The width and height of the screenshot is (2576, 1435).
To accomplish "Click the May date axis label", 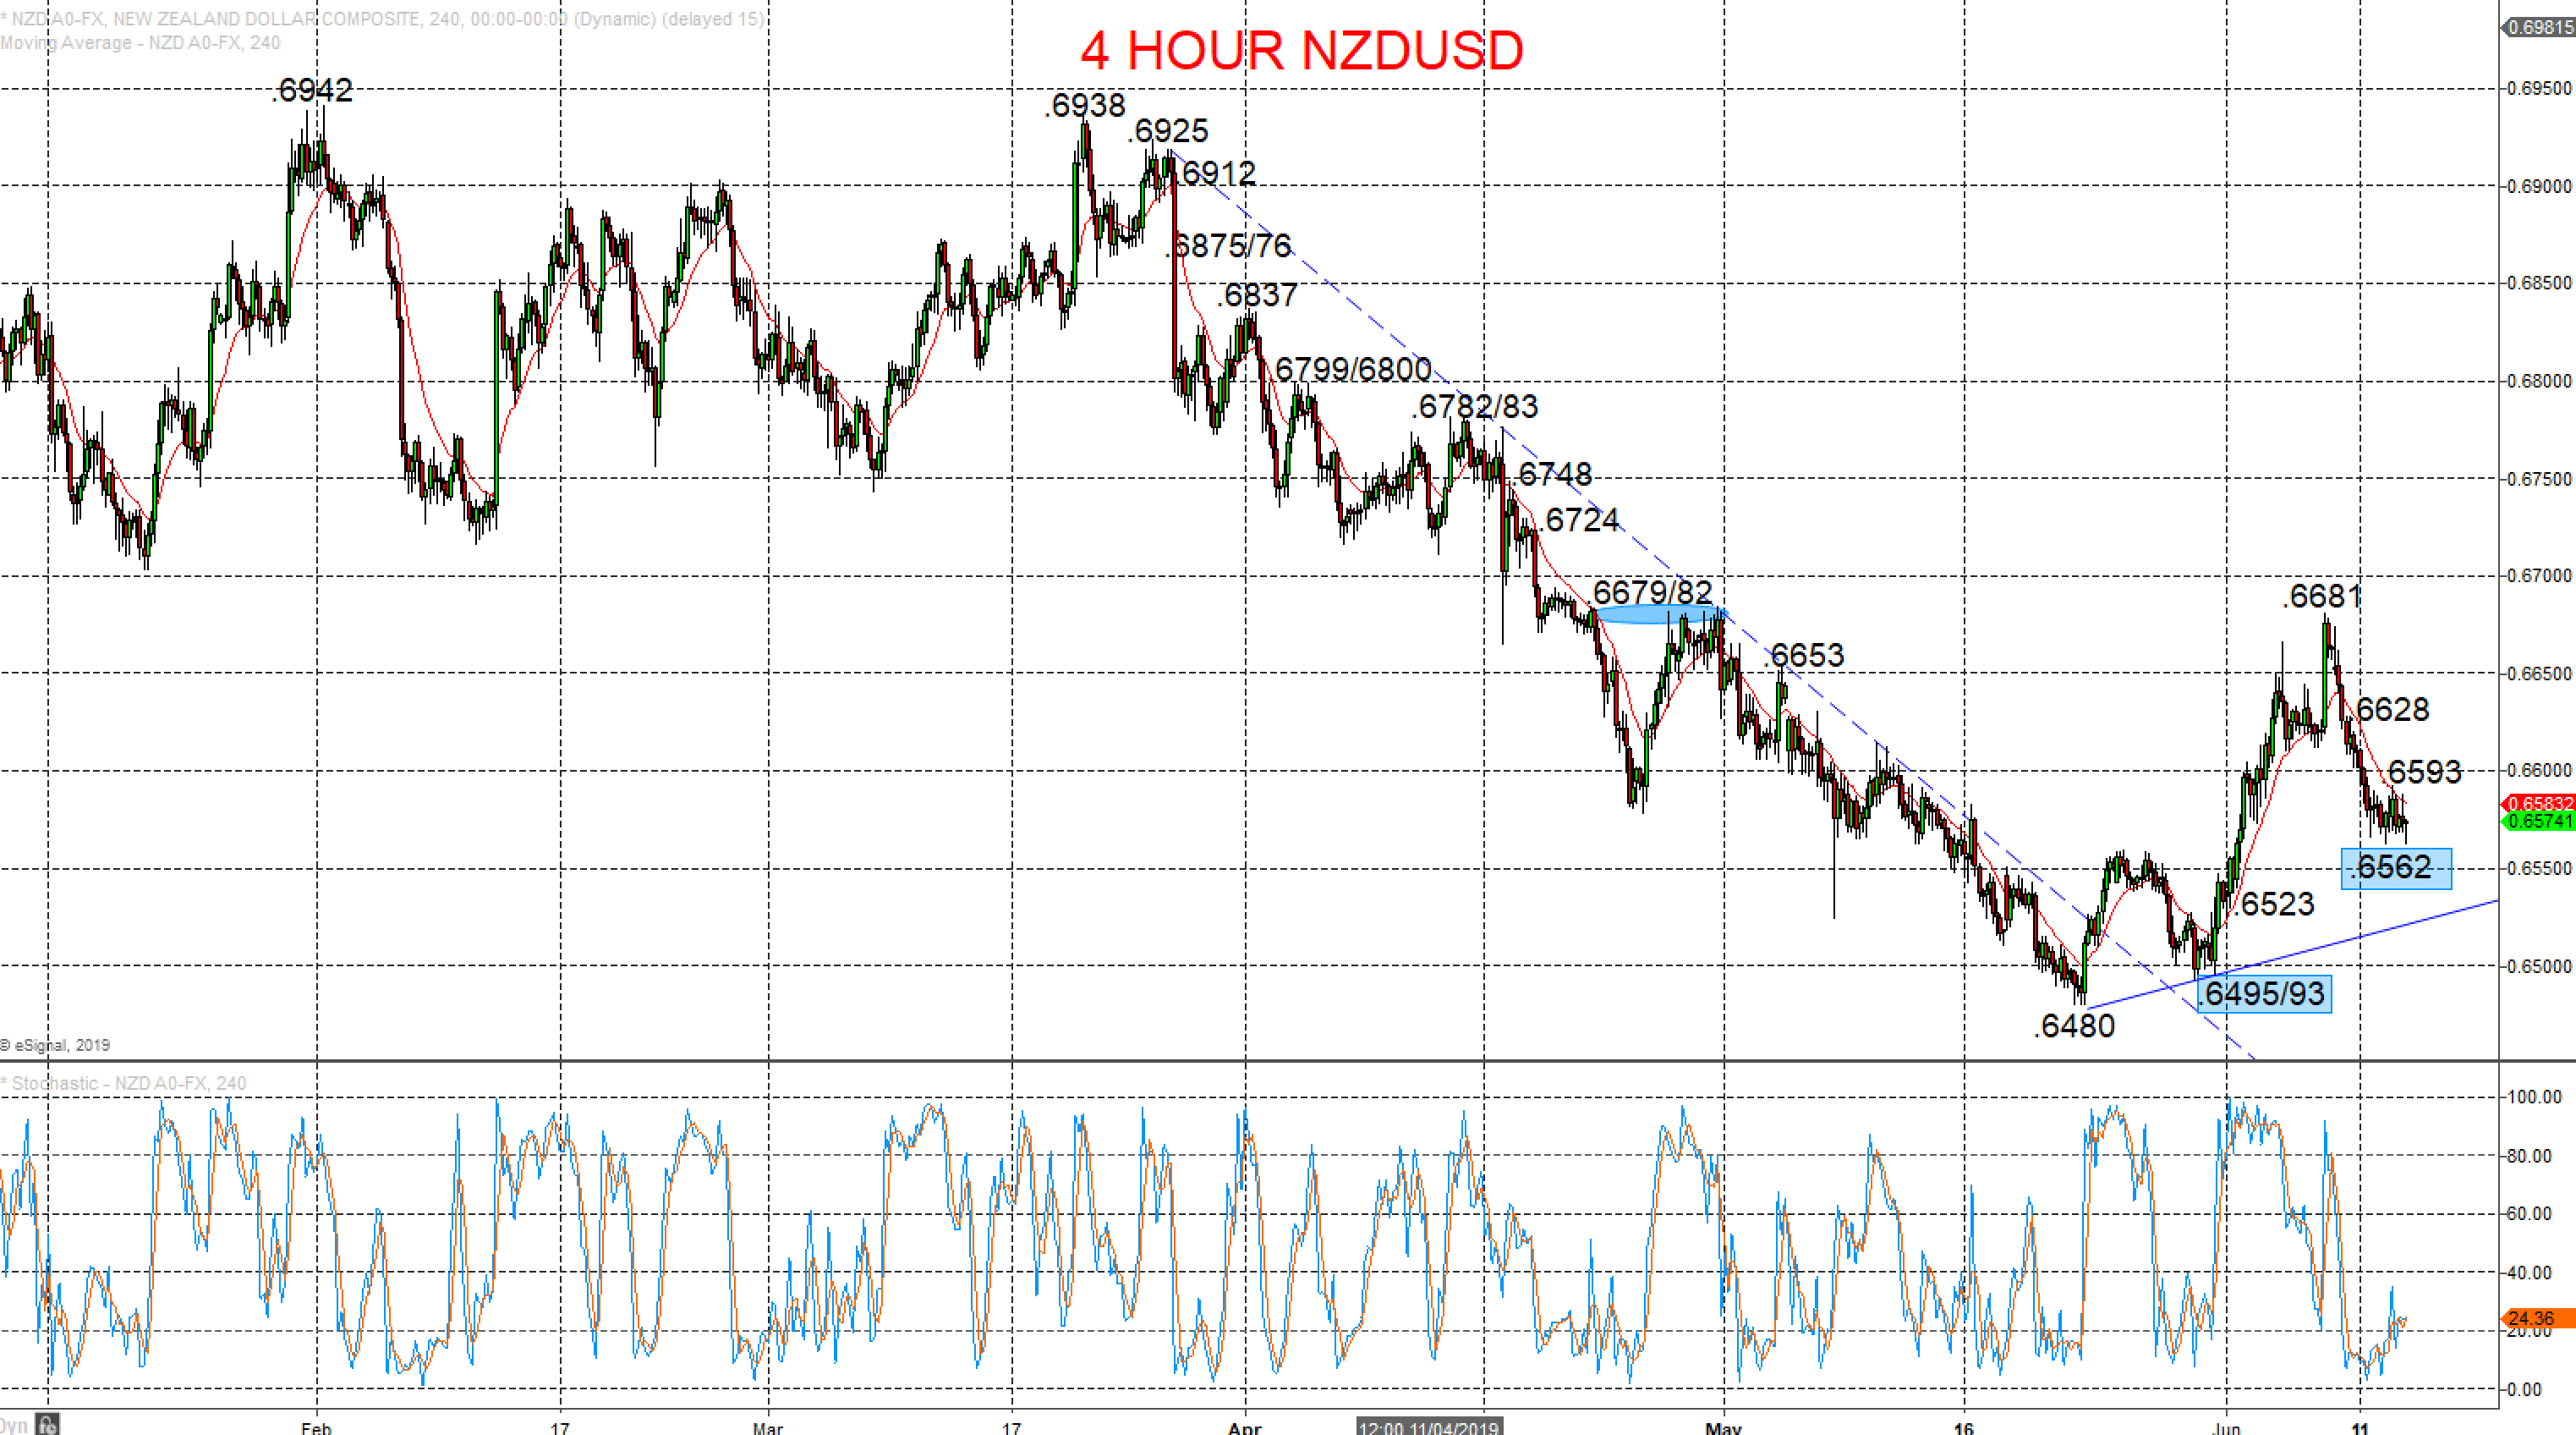I will tap(1724, 1427).
